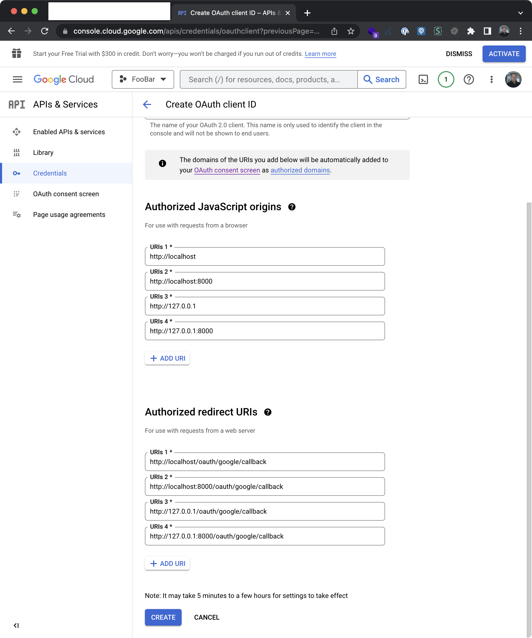The image size is (532, 638).
Task: Select Library in the sidebar
Action: click(x=43, y=153)
